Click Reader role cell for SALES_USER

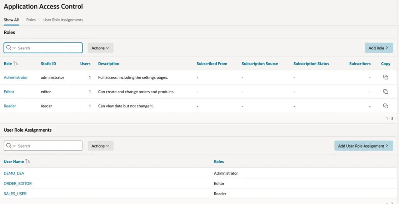click(x=220, y=193)
